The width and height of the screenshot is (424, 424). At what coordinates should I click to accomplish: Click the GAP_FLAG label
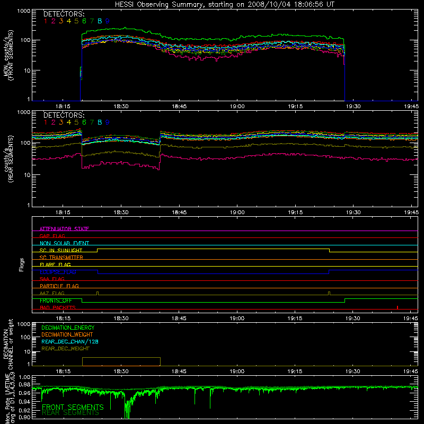click(x=52, y=236)
